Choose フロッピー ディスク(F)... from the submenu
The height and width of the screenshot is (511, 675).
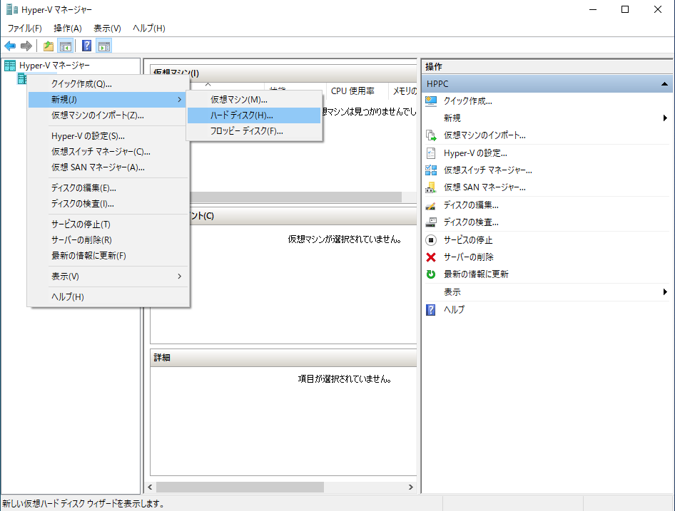tap(254, 131)
